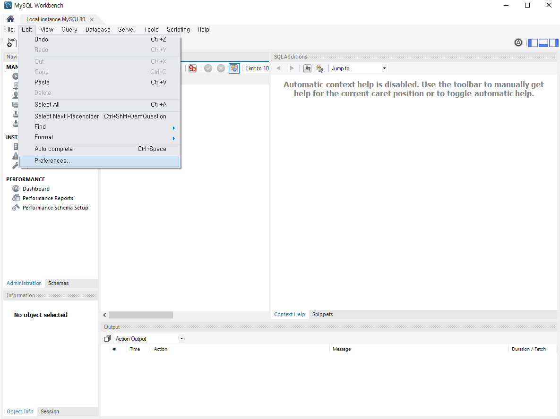Open the File menu
Image resolution: width=560 pixels, height=419 pixels.
tap(9, 30)
